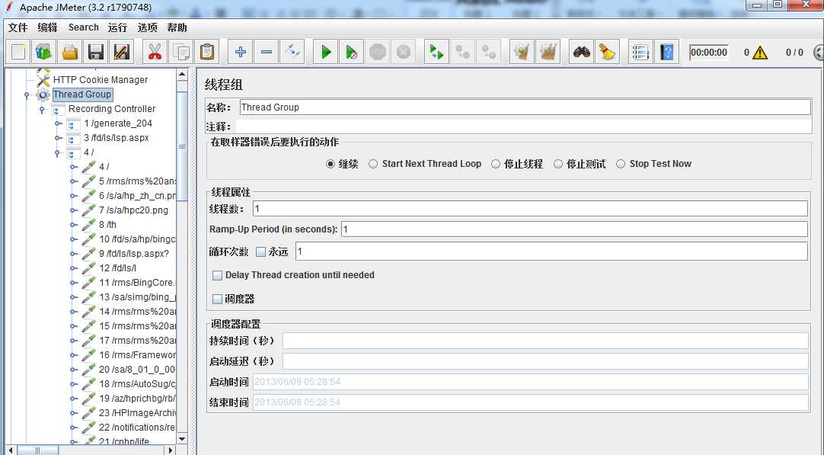Select 8 /th sampler in tree
The width and height of the screenshot is (824, 455).
[x=107, y=225]
